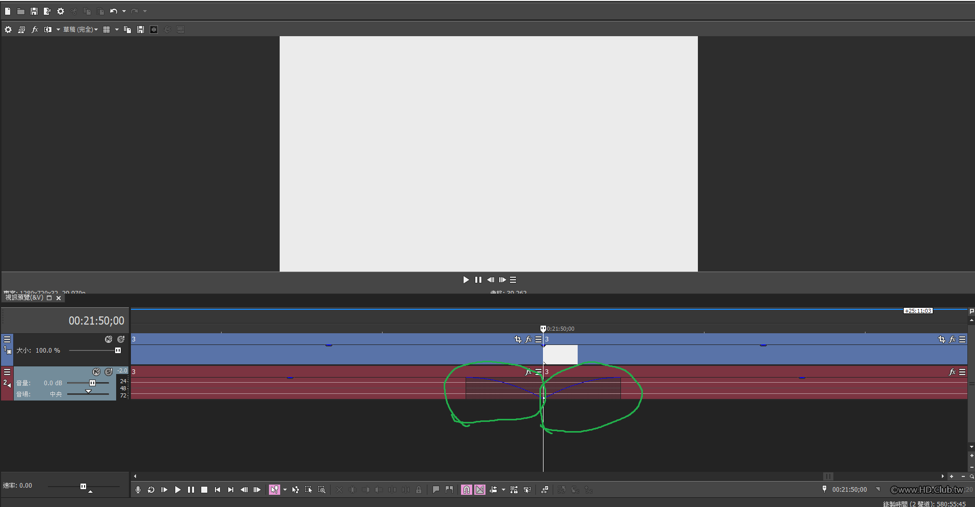975x507 pixels.
Task: Open the video preview FX button
Action: click(x=35, y=30)
